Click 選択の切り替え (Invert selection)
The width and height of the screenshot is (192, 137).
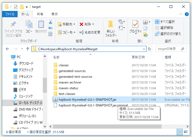pos(168,34)
